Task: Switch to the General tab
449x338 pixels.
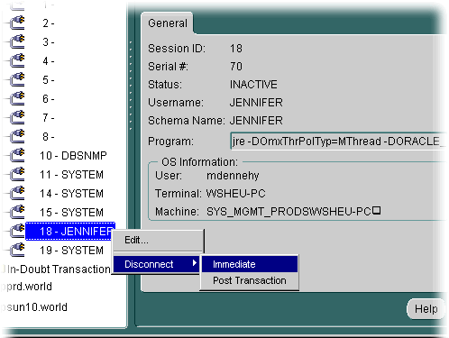Action: point(168,23)
